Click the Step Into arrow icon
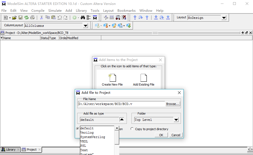This screenshot has height=155, width=253. 135,17
